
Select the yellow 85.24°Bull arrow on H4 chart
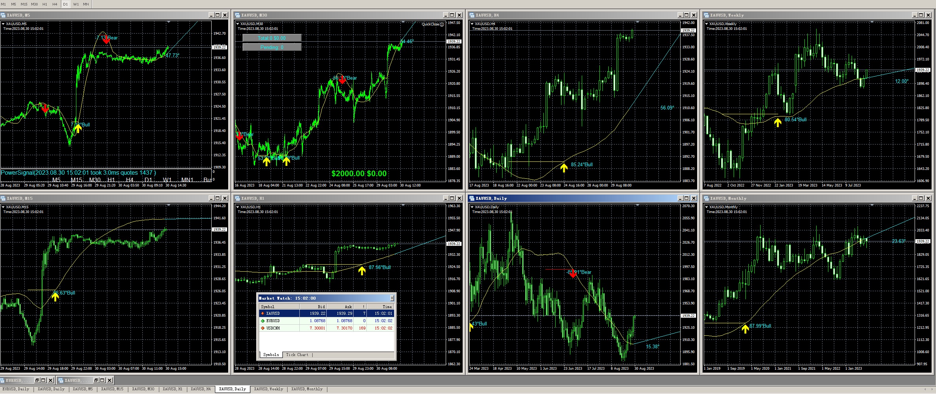click(x=564, y=168)
